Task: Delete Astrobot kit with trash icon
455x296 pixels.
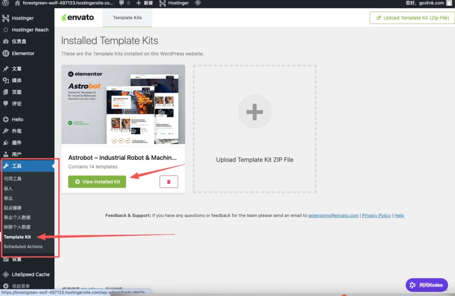Action: 168,182
